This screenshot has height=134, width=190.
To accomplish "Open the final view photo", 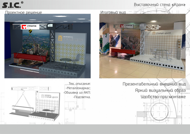I will click(142, 46).
